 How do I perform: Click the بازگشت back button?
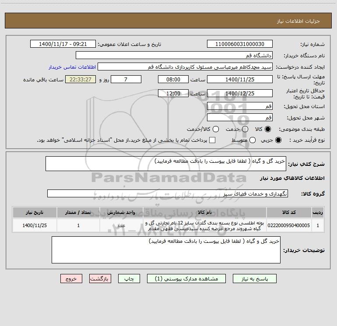pyautogui.click(x=100, y=278)
